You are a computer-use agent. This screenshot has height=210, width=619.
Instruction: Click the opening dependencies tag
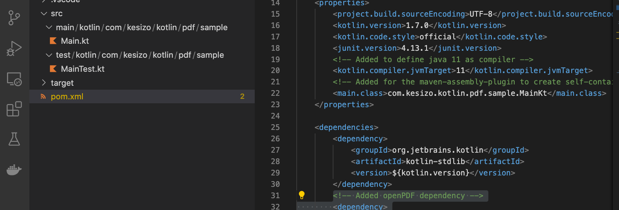[x=347, y=127]
